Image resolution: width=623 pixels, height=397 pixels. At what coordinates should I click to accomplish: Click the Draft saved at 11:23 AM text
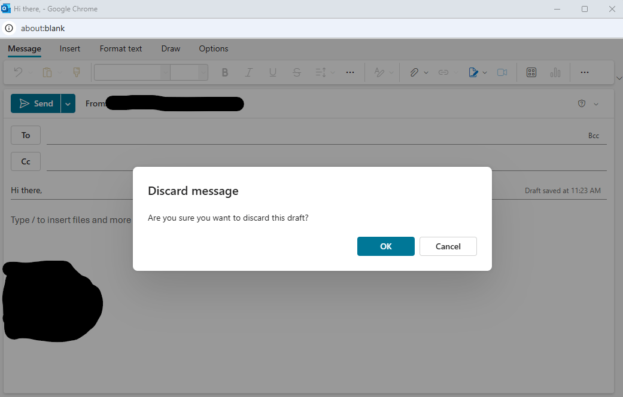click(563, 191)
